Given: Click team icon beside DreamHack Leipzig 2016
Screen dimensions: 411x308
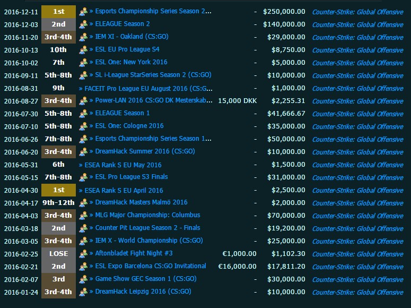Looking at the screenshot, I should tap(83, 292).
